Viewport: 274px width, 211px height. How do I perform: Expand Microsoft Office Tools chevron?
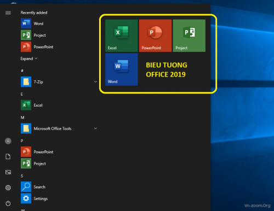(95, 128)
